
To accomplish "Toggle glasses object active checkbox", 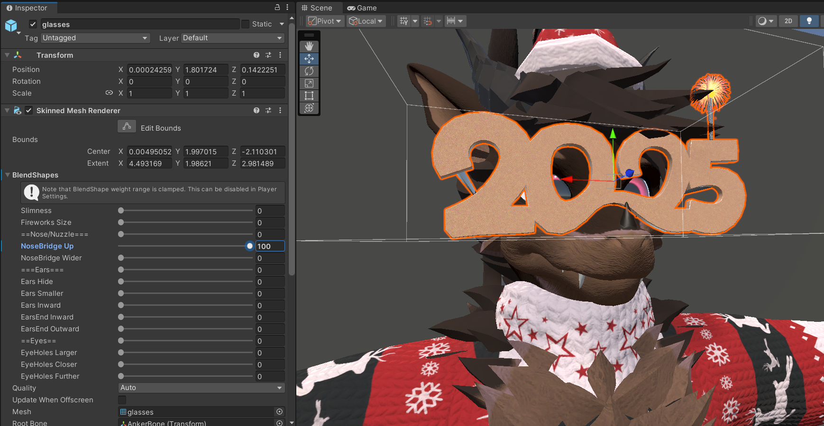I will click(x=33, y=24).
